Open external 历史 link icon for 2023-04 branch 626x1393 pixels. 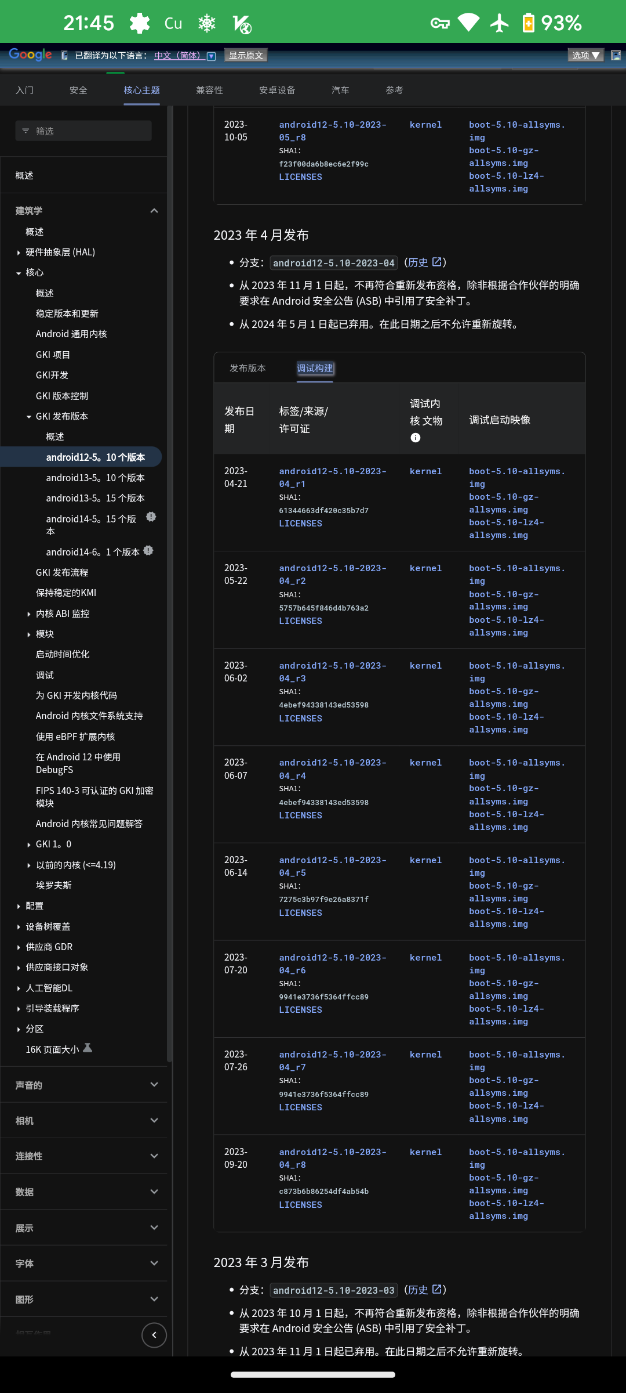click(437, 262)
